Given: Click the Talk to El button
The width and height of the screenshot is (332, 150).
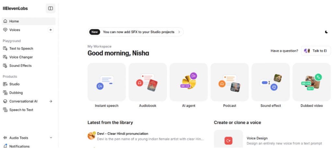Looking at the screenshot, I should (x=316, y=51).
